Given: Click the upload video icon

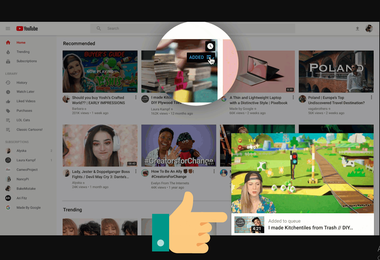Looking at the screenshot, I should coord(358,28).
